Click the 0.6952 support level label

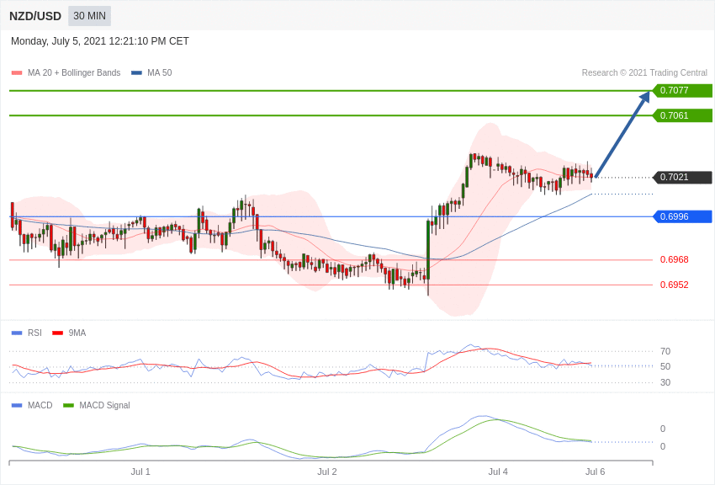675,285
